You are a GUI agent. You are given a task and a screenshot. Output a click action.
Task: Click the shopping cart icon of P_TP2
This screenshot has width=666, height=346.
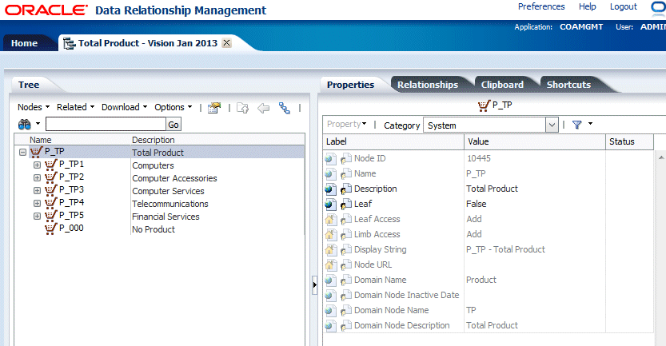50,177
